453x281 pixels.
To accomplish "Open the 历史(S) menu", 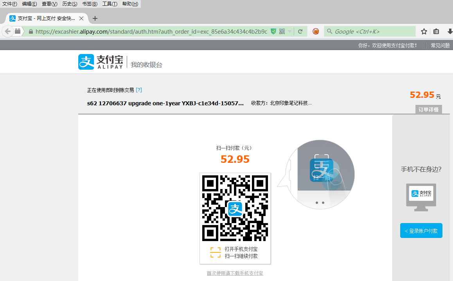I will (70, 4).
